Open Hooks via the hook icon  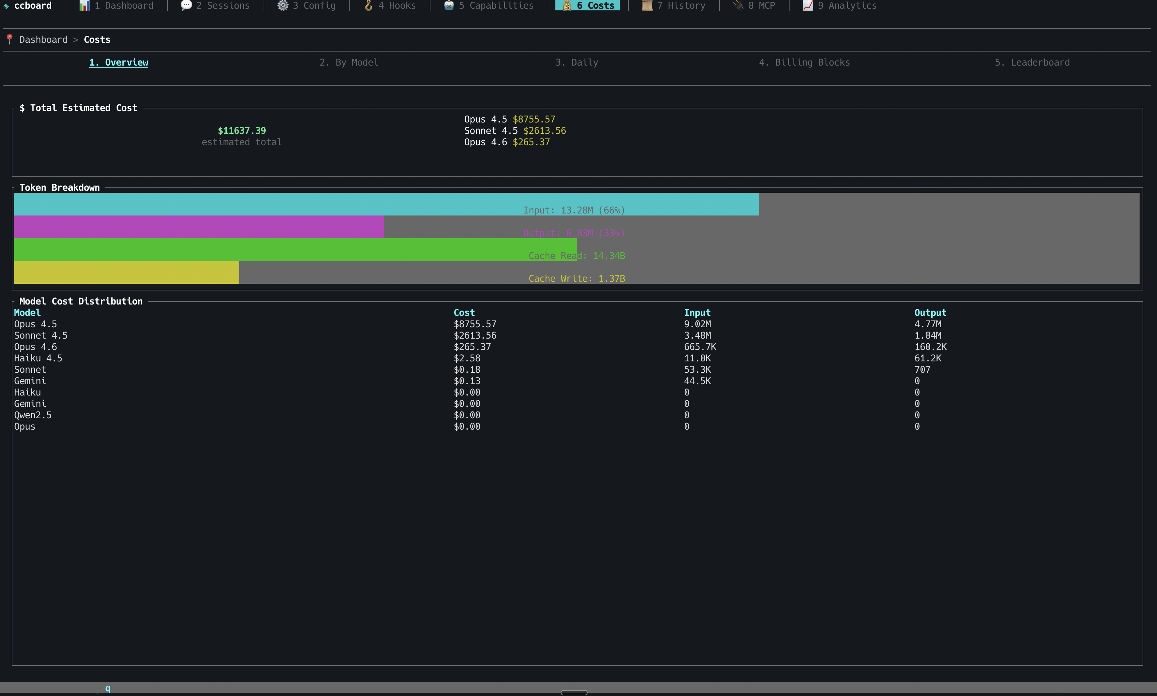pyautogui.click(x=369, y=6)
